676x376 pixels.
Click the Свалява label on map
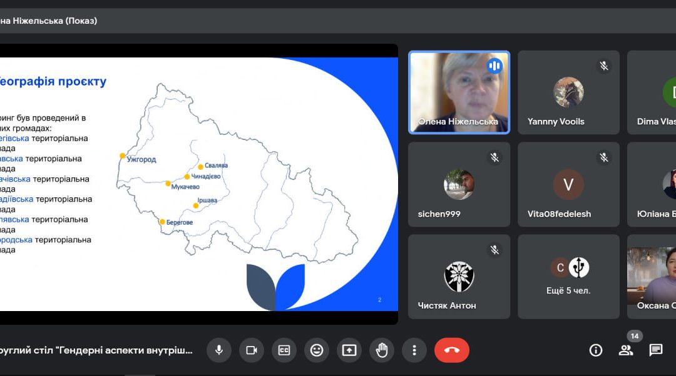(216, 166)
